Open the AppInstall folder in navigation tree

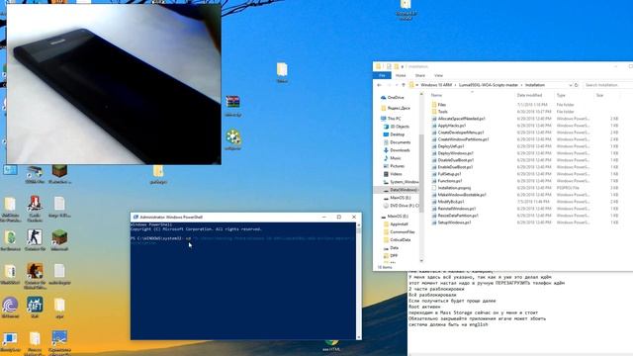[400, 224]
